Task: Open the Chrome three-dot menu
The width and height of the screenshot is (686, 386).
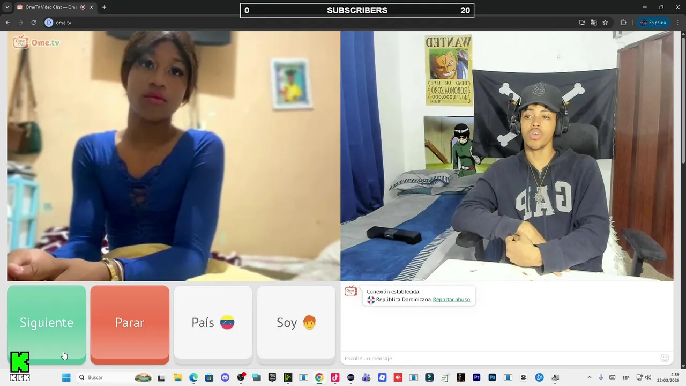Action: [678, 23]
